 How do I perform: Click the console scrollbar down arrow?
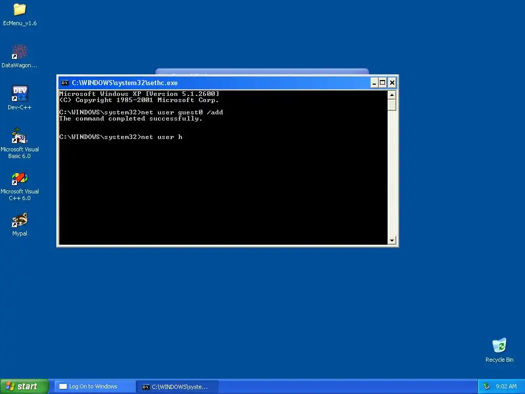tap(392, 240)
